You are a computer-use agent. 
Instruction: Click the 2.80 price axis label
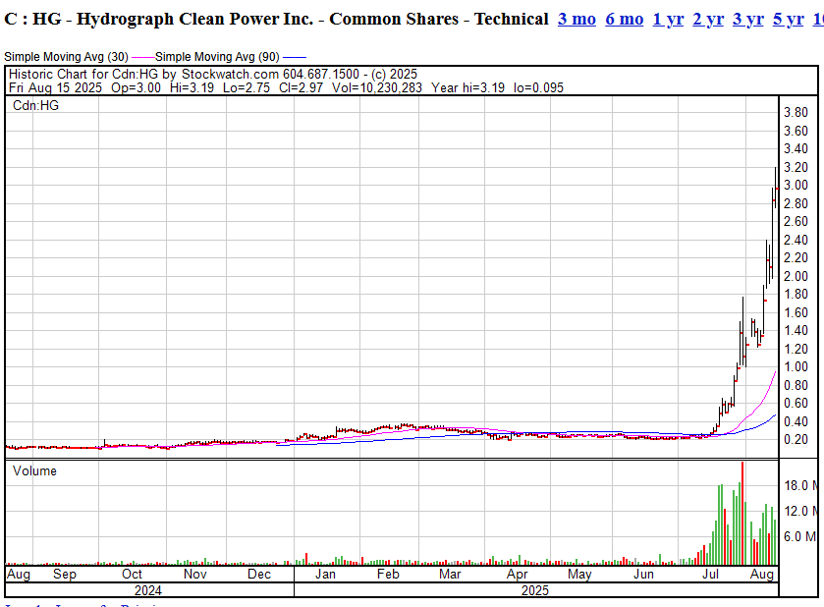796,203
